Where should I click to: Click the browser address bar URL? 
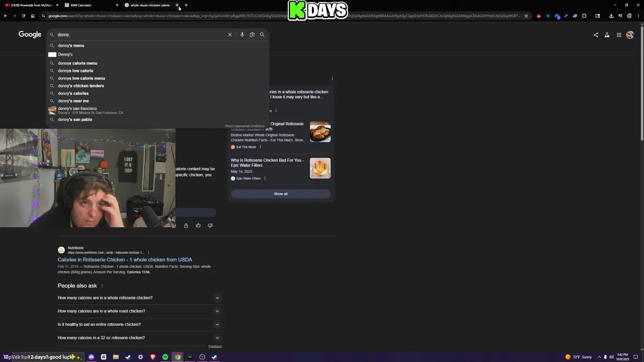[x=284, y=16]
